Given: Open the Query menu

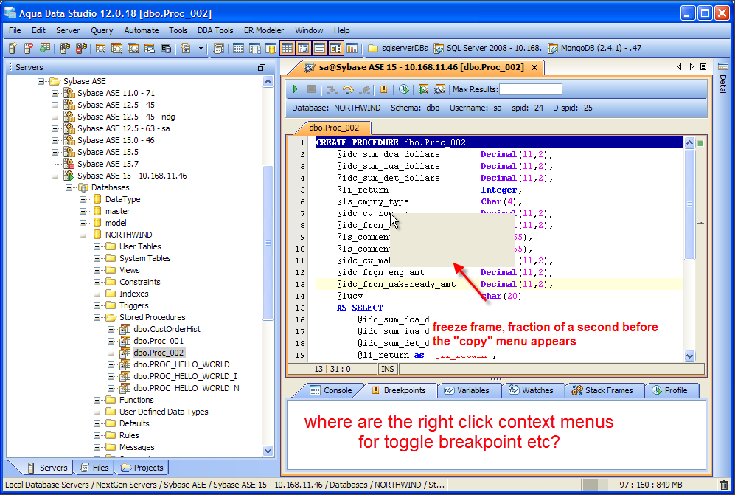Looking at the screenshot, I should (x=102, y=30).
